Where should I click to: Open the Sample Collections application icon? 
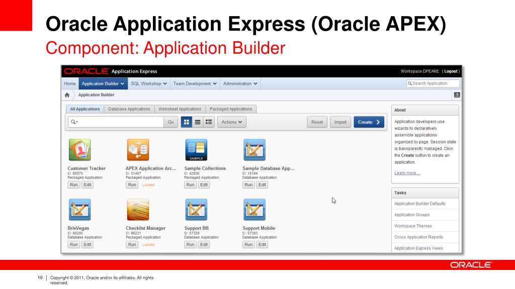pyautogui.click(x=196, y=150)
